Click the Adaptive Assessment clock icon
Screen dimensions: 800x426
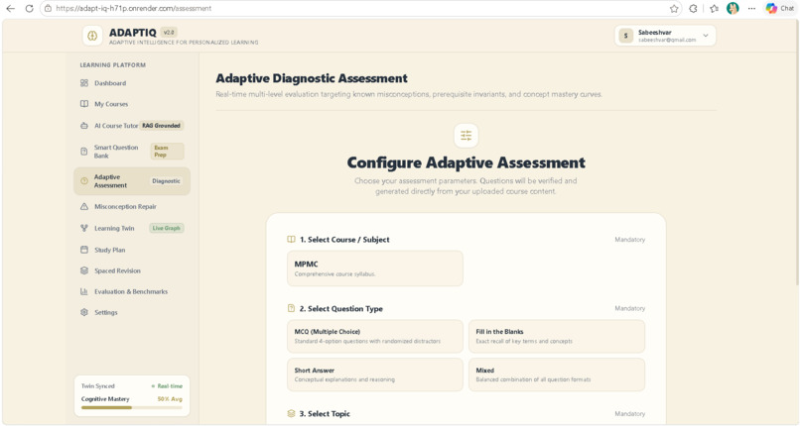84,181
